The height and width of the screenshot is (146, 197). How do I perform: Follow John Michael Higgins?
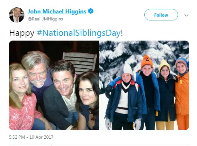[161, 15]
